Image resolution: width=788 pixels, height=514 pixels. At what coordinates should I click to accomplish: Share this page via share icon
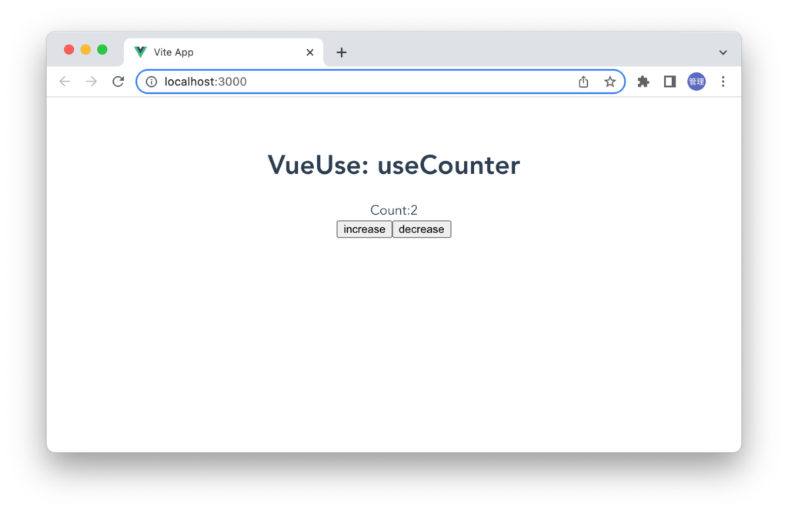point(583,82)
